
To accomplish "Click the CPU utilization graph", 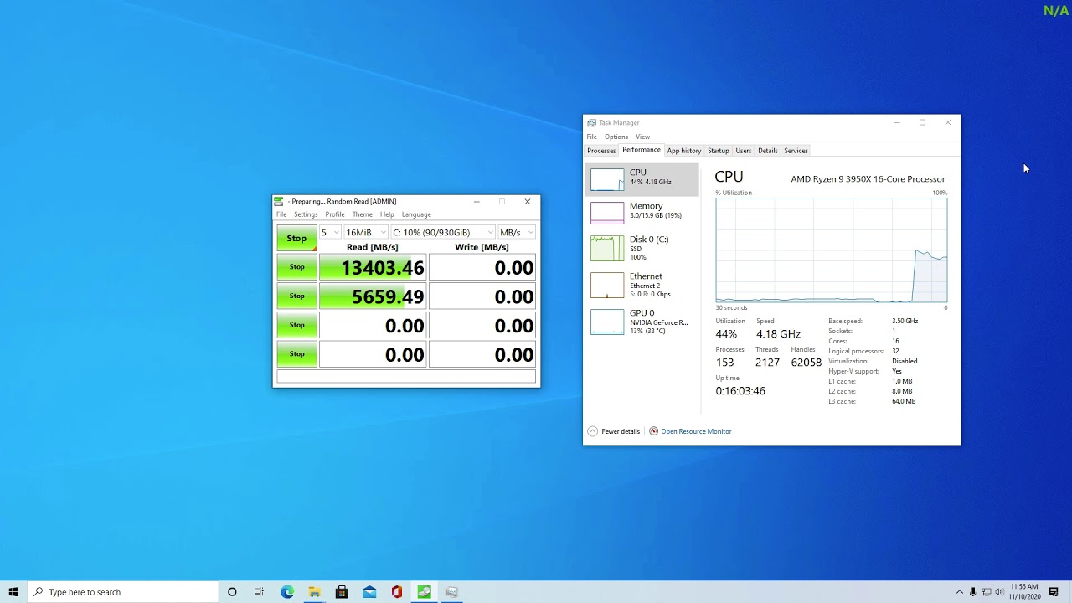I will tap(832, 250).
